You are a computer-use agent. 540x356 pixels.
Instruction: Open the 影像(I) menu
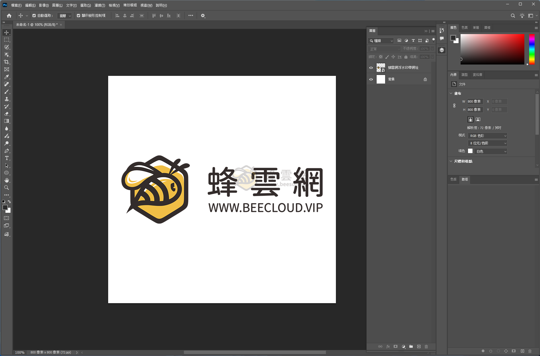coord(44,5)
